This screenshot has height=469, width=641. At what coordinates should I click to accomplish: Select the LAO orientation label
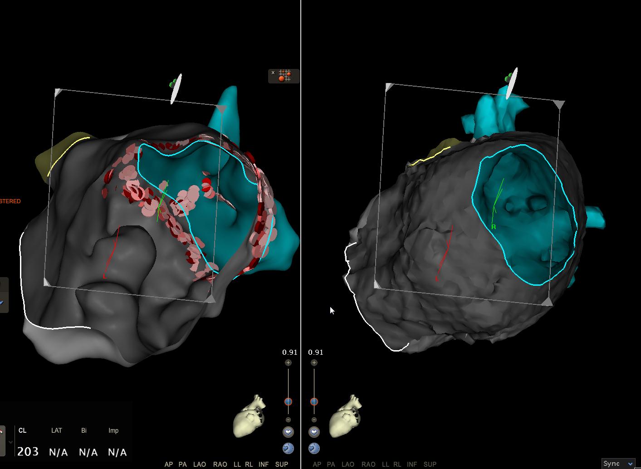[x=200, y=464]
